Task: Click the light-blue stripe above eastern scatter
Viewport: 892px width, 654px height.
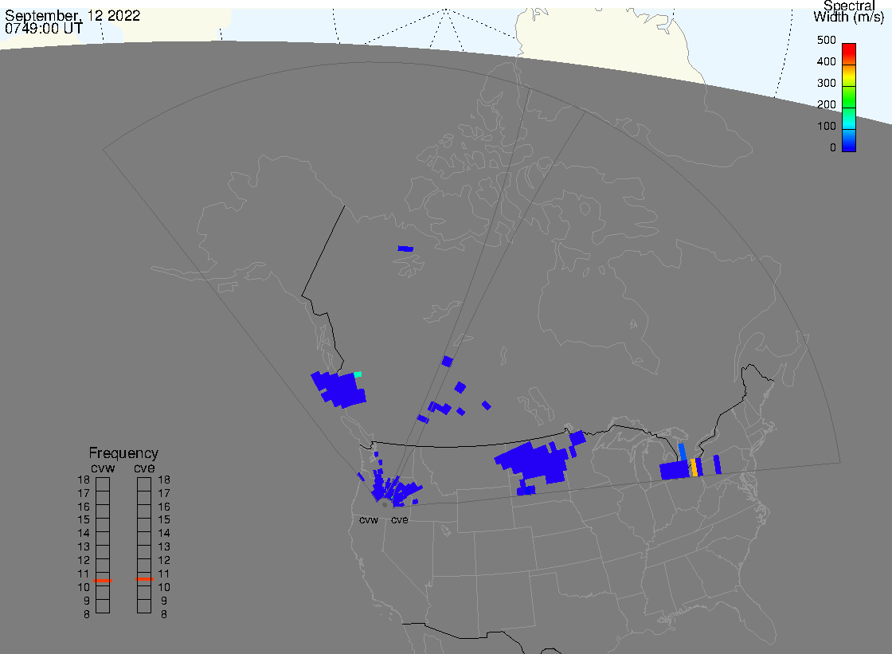Action: pyautogui.click(x=682, y=452)
